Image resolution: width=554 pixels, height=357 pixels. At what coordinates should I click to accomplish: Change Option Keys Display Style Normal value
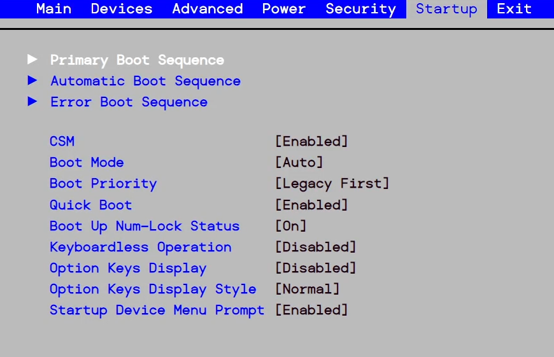307,289
